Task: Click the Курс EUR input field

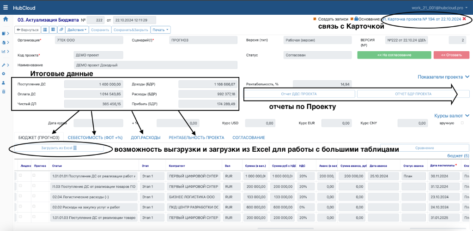Action: coord(336,123)
